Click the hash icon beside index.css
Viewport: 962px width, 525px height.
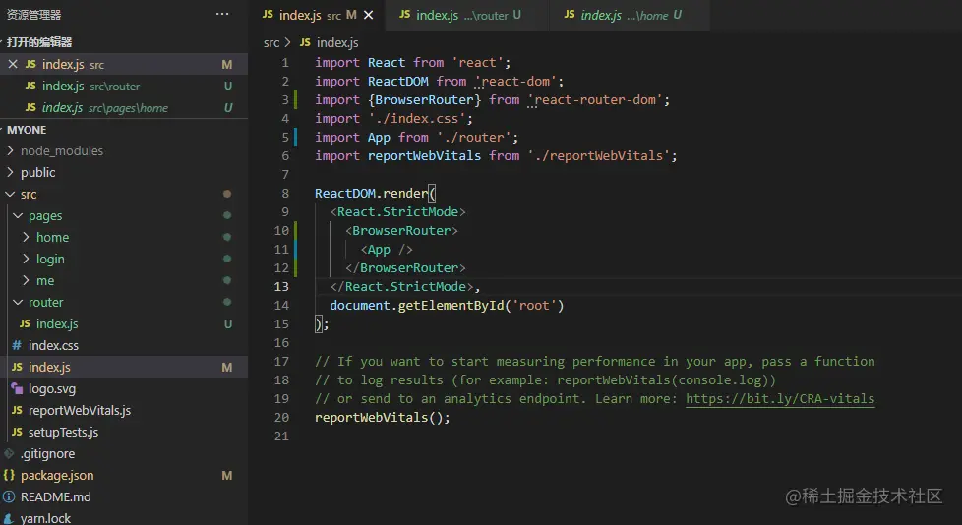tap(17, 345)
